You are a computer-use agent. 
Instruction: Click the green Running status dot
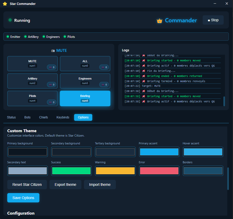tap(10, 20)
